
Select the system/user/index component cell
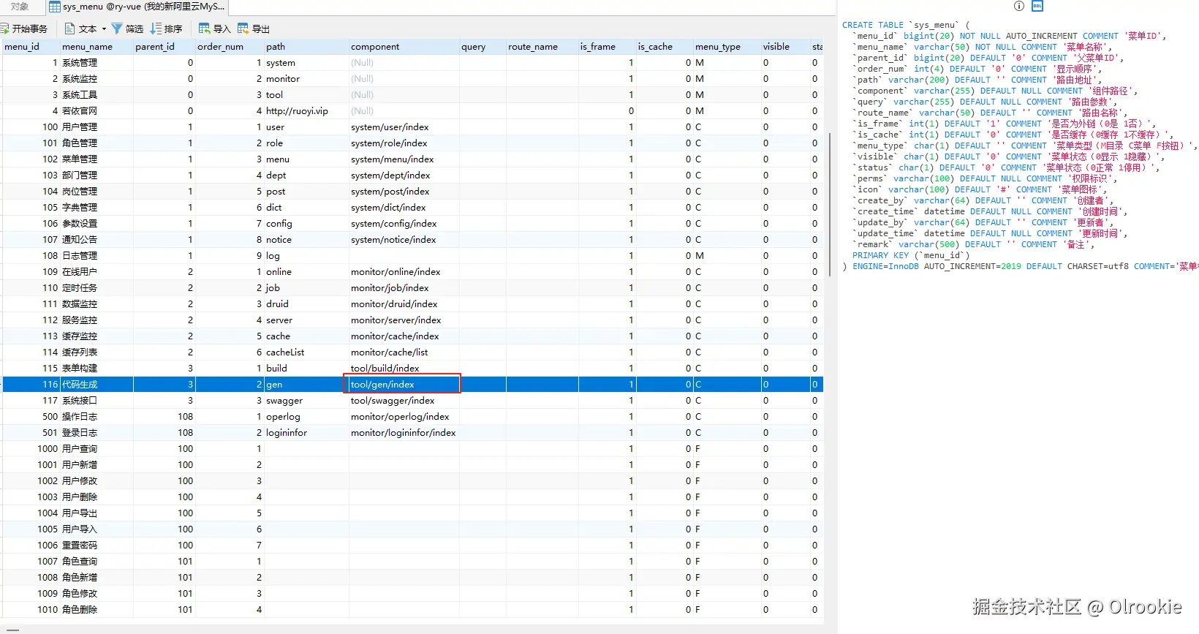click(x=390, y=127)
